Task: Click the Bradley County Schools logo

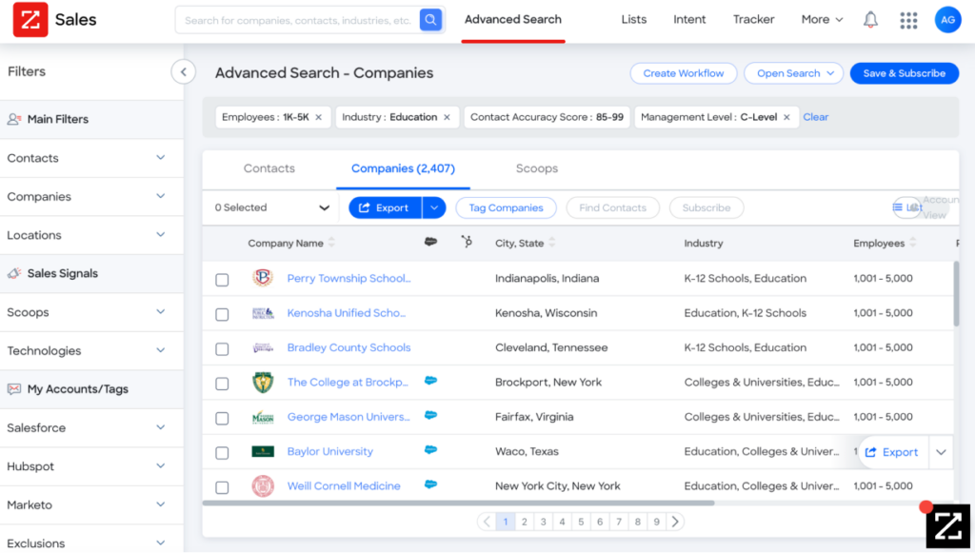Action: [x=263, y=348]
